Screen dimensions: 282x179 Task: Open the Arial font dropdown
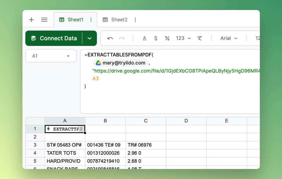point(229,38)
